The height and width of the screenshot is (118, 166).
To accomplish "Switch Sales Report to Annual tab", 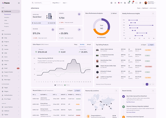I will coord(89,44).
